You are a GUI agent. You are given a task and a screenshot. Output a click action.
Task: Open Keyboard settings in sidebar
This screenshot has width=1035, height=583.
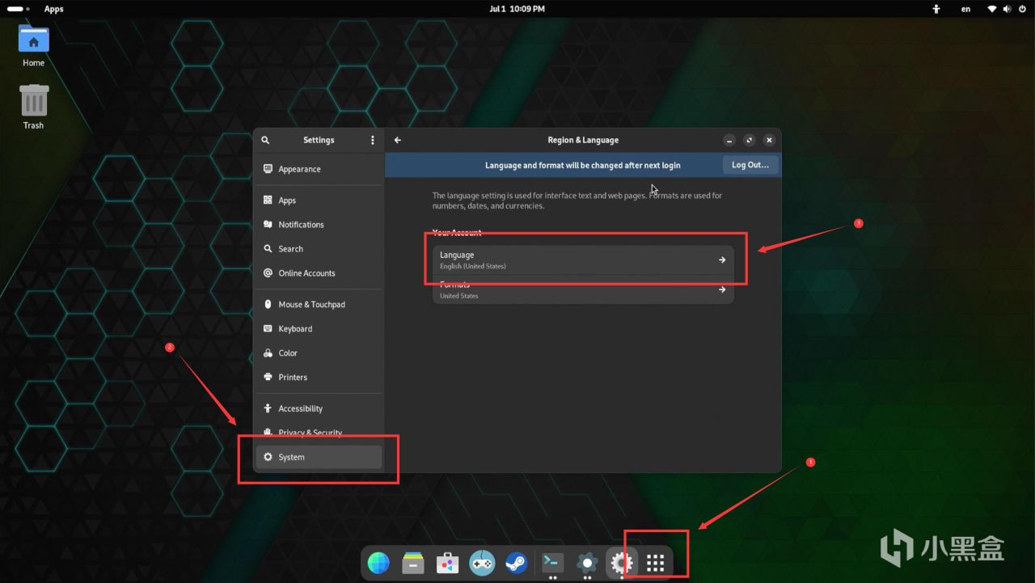[x=319, y=329]
